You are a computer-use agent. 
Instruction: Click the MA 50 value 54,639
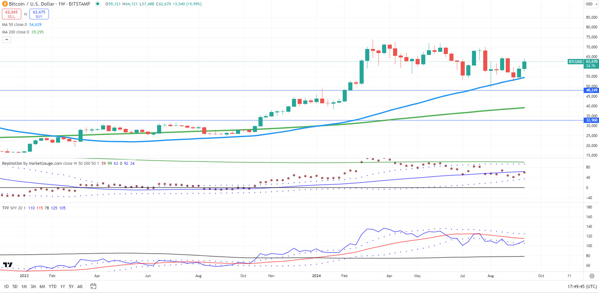click(35, 25)
